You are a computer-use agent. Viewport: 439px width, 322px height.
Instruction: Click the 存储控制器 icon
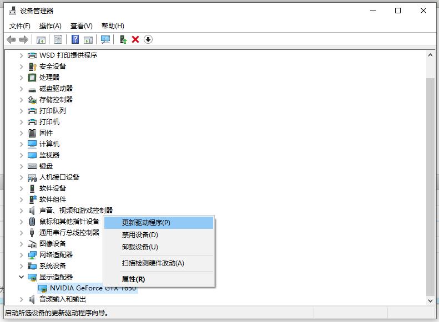coord(32,100)
